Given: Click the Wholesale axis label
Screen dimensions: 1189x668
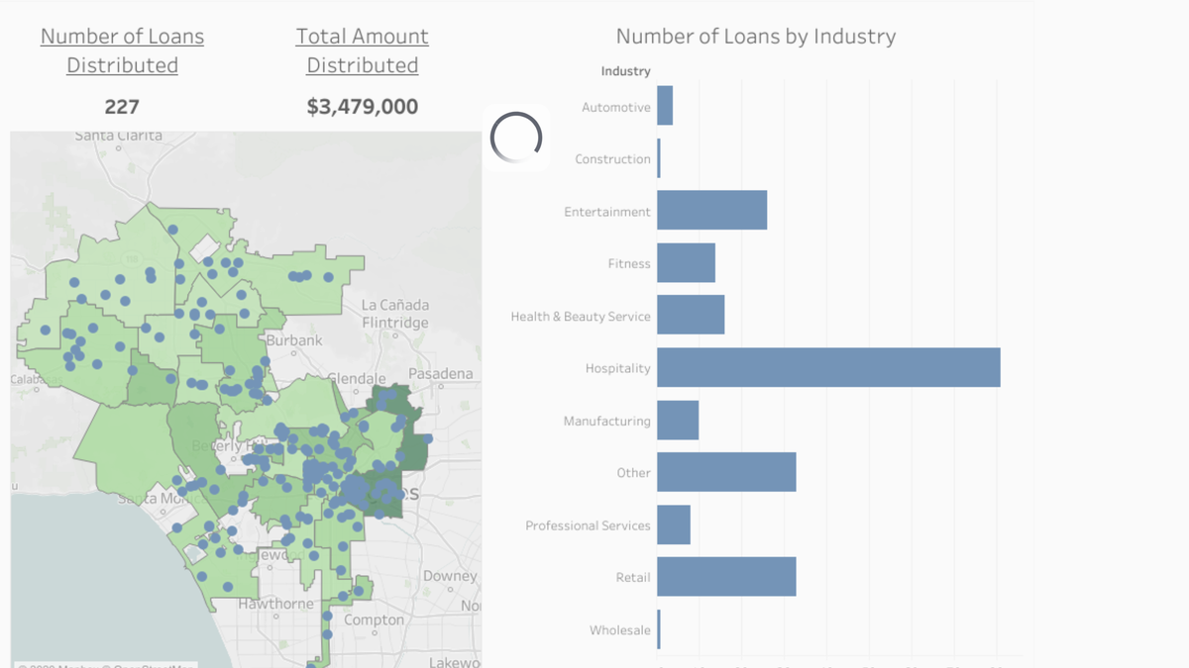Looking at the screenshot, I should coord(619,630).
